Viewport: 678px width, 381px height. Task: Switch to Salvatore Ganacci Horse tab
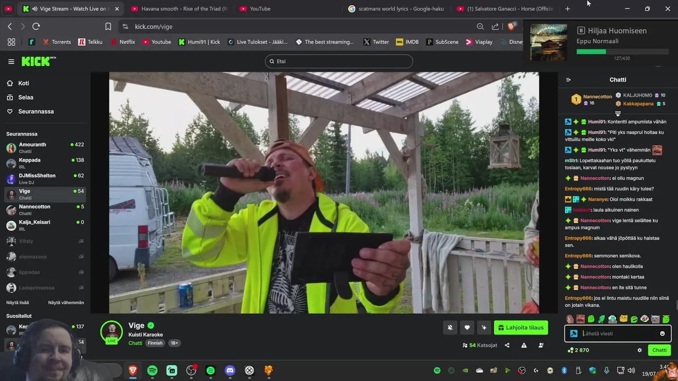coord(504,8)
